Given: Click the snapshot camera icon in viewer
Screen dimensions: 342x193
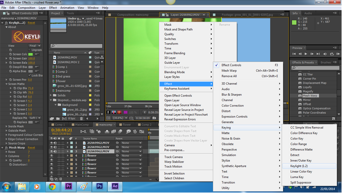Looking at the screenshot, I should click(154, 118).
